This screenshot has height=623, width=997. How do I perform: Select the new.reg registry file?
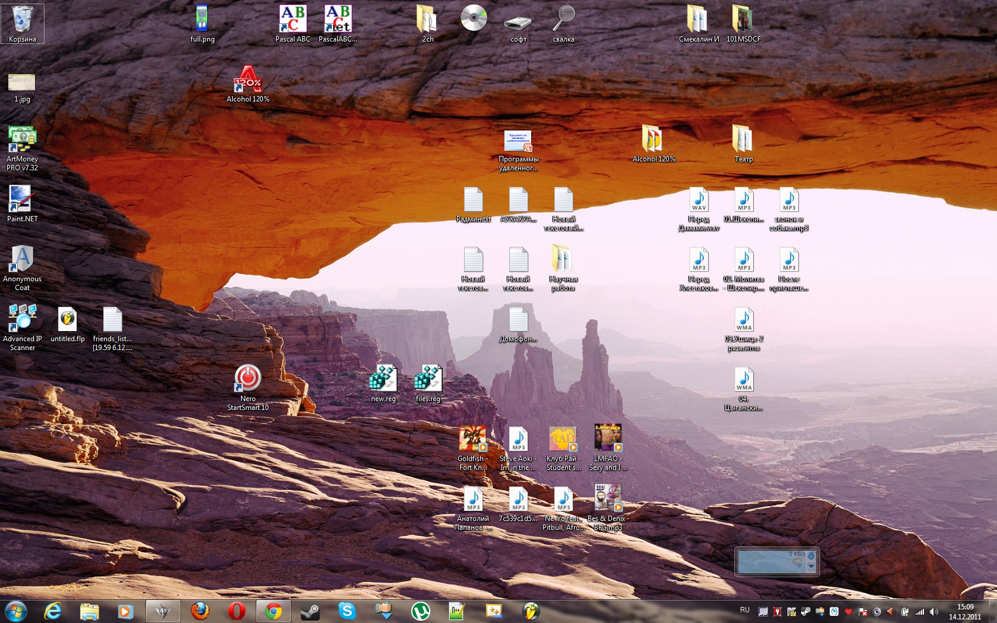click(x=383, y=383)
